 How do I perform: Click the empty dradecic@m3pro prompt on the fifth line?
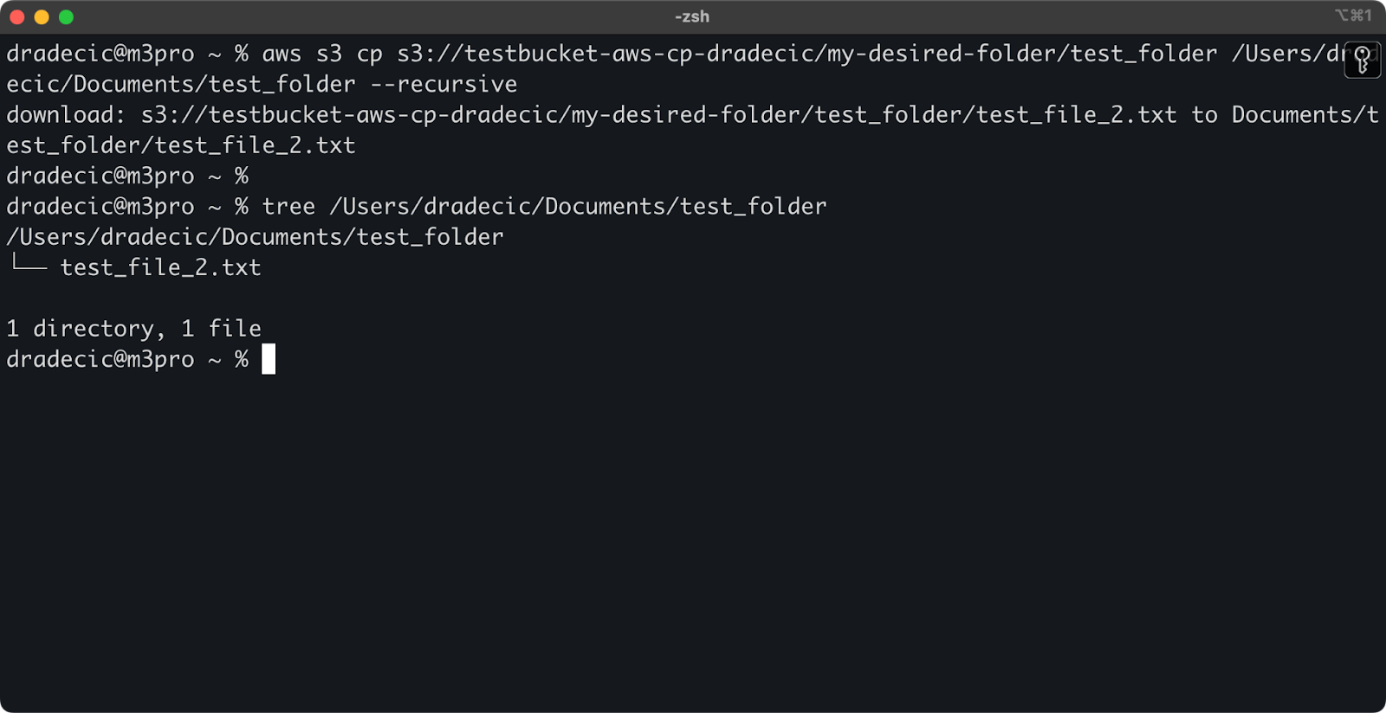pyautogui.click(x=127, y=176)
